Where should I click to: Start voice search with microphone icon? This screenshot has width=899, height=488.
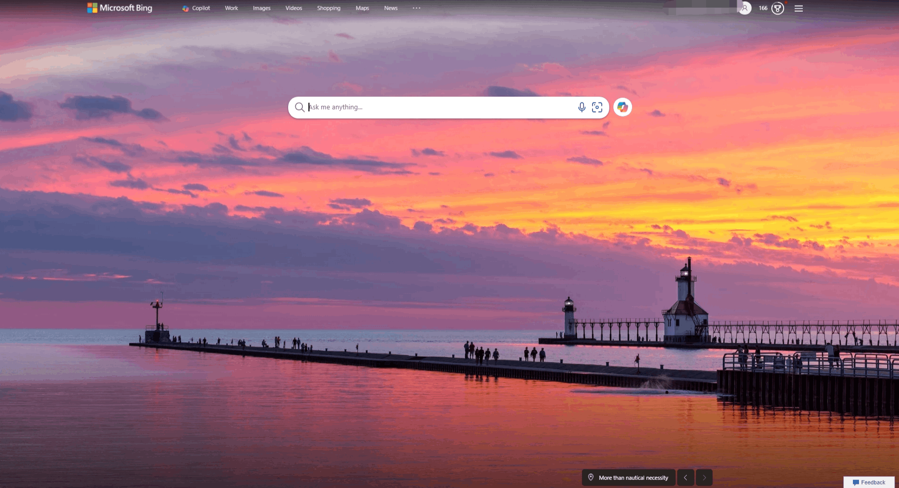(x=582, y=107)
